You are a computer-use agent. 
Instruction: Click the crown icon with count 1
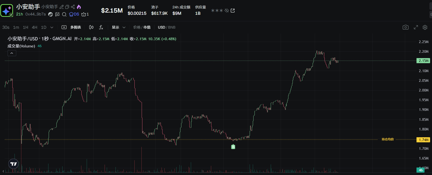(x=85, y=14)
